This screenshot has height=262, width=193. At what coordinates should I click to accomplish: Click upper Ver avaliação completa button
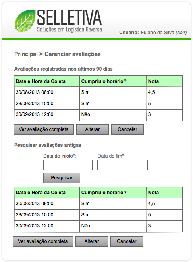44,129
